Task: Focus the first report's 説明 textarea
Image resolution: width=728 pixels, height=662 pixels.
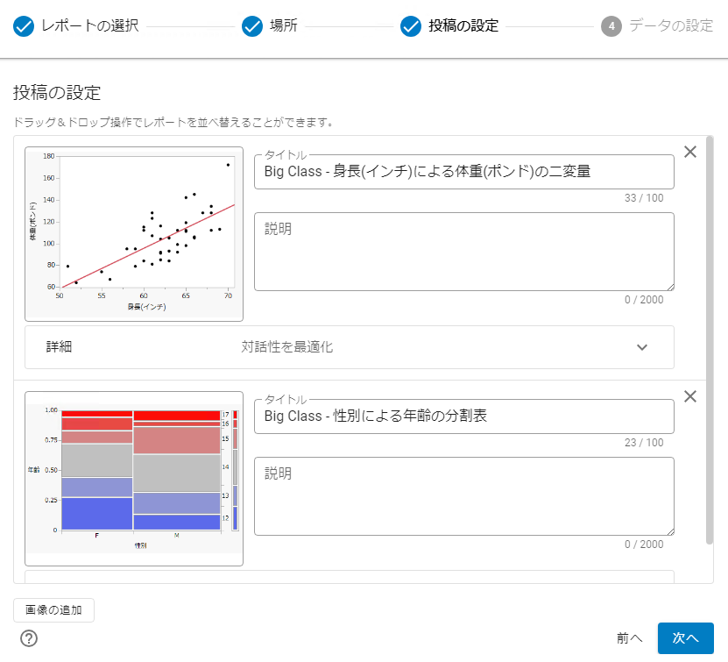Action: (x=463, y=252)
